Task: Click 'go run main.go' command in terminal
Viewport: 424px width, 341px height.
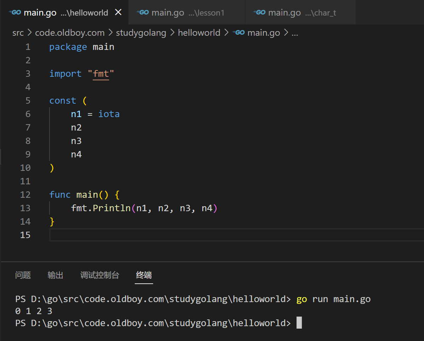Action: click(333, 299)
